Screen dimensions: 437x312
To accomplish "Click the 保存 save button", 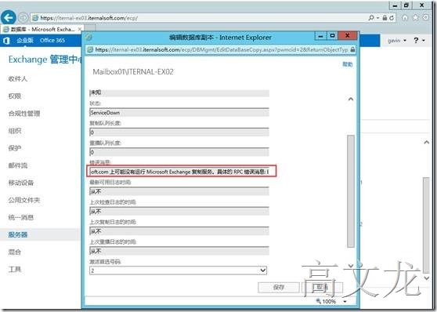I will click(279, 288).
